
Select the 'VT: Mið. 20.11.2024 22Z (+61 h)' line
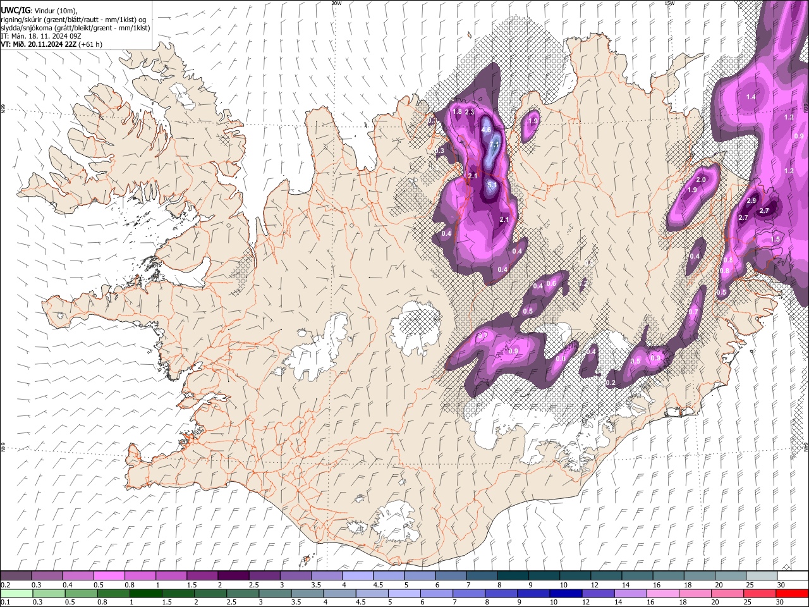(51, 44)
